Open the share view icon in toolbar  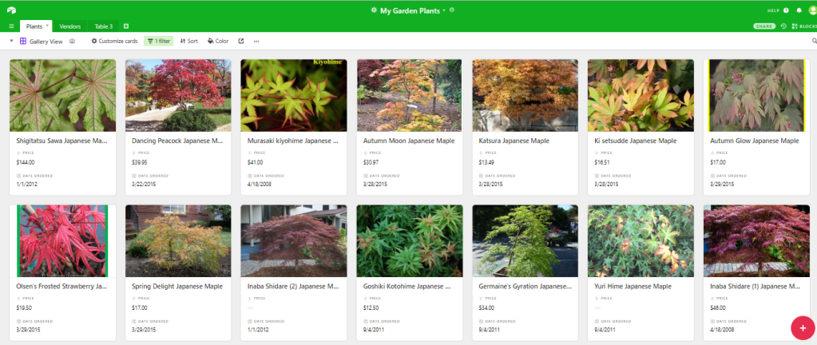coord(240,41)
